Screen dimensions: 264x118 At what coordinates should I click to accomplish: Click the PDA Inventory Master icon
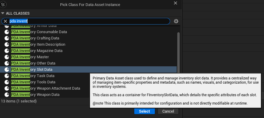[x=7, y=57]
